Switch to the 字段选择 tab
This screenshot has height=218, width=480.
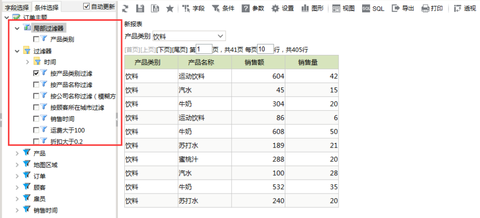(17, 7)
